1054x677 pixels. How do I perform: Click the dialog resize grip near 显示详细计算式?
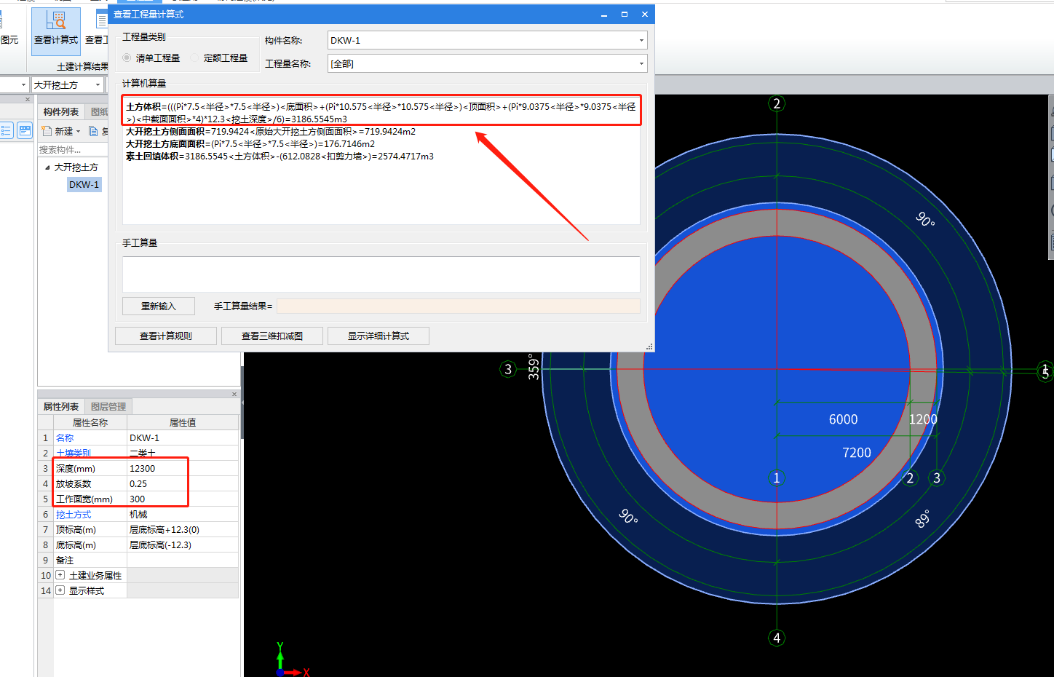point(649,347)
